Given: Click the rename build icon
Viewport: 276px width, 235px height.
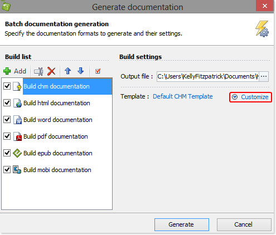Looking at the screenshot, I should 38,71.
